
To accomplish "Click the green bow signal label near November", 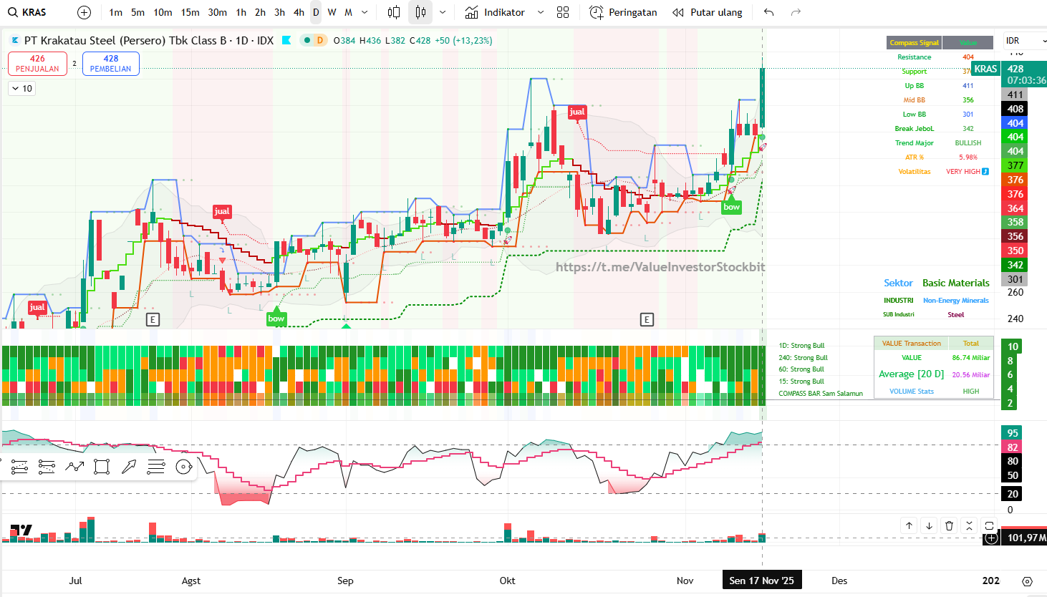I will tap(731, 207).
